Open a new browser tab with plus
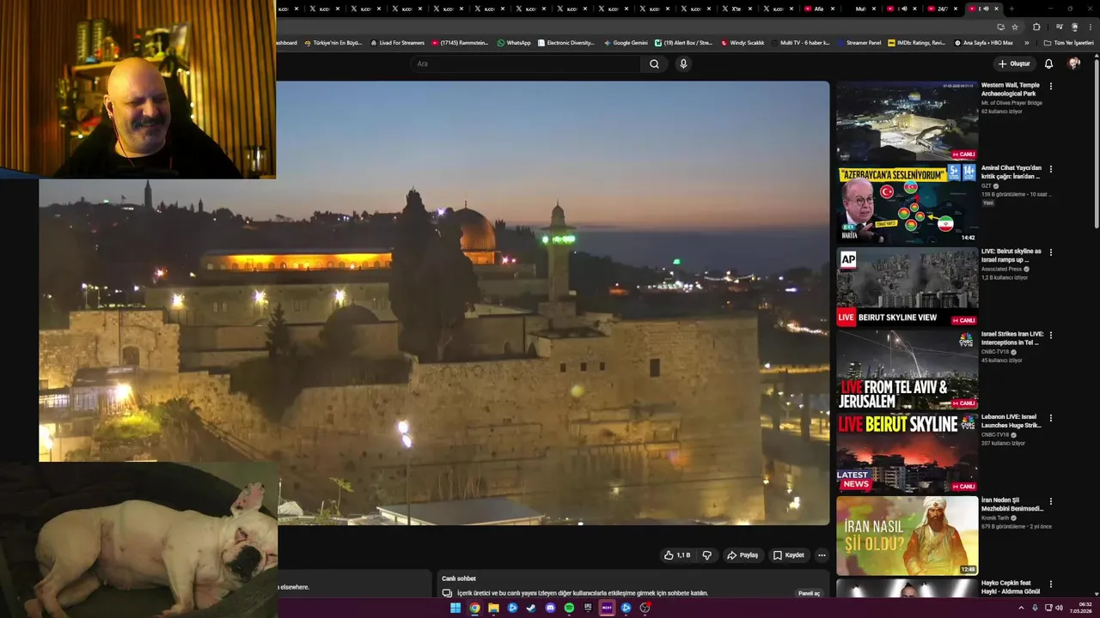The width and height of the screenshot is (1100, 618). coord(1011,9)
